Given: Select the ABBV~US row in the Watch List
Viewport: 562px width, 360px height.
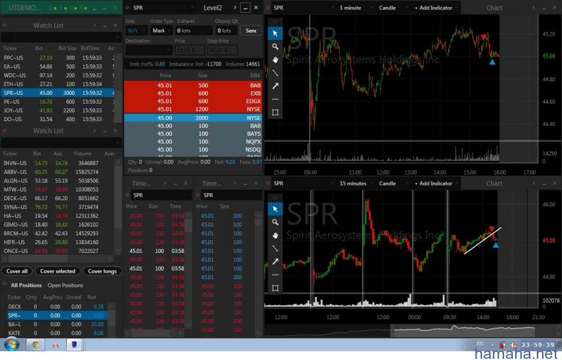Looking at the screenshot, I should click(x=58, y=172).
